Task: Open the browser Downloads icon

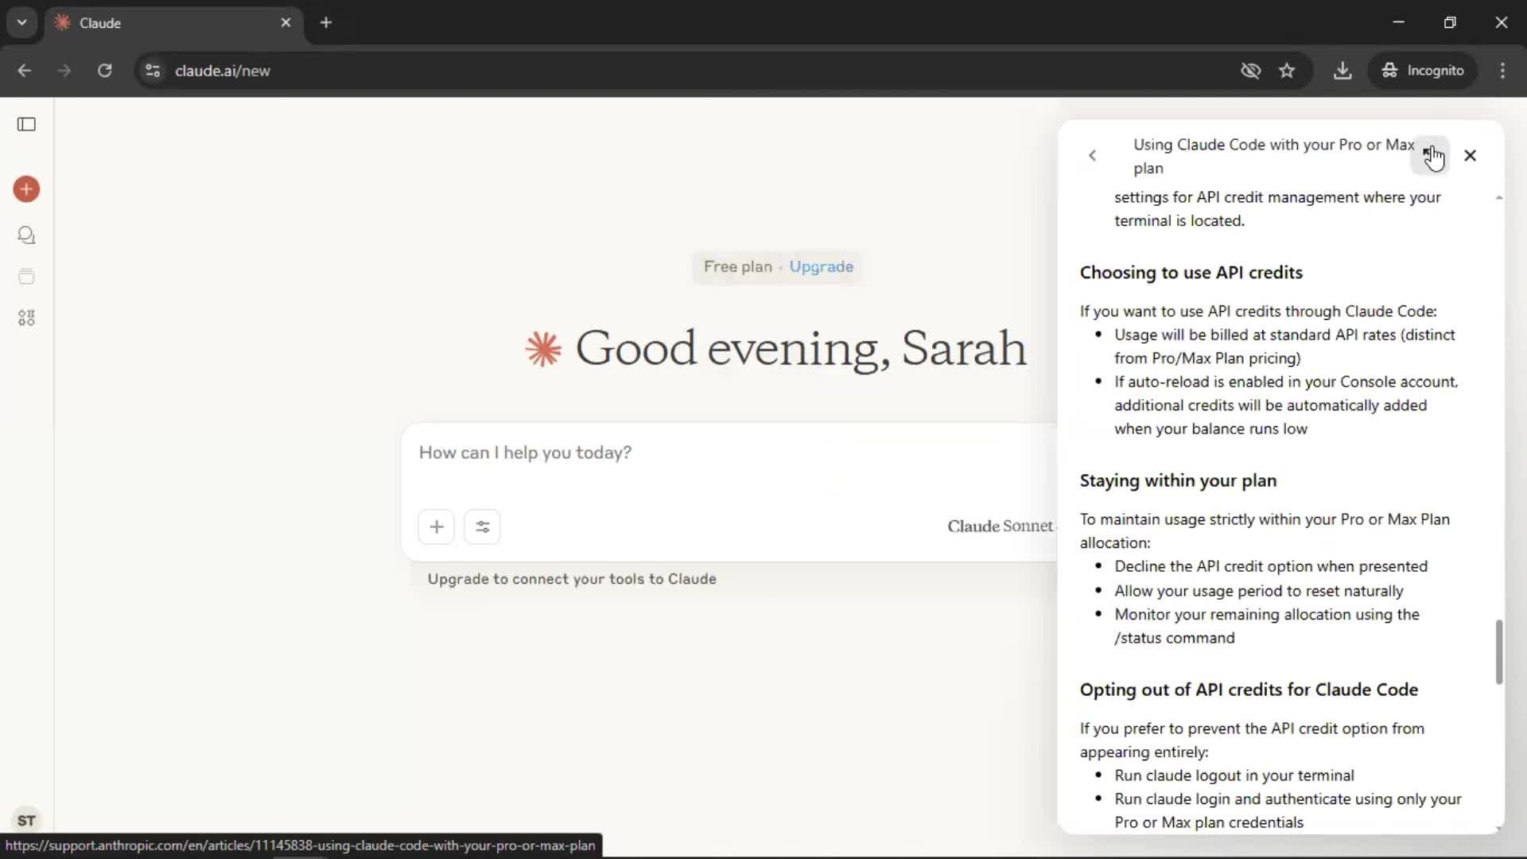Action: [x=1342, y=71]
